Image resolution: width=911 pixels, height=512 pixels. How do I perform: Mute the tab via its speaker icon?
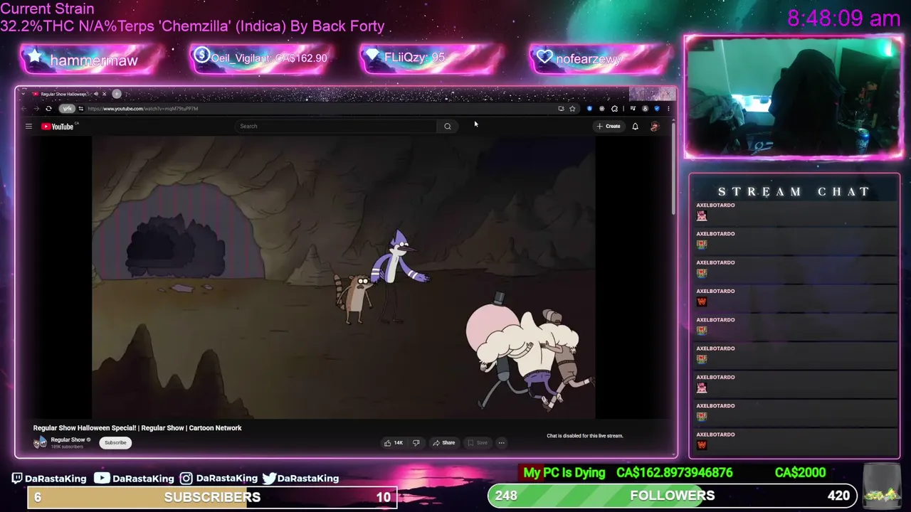[x=96, y=94]
